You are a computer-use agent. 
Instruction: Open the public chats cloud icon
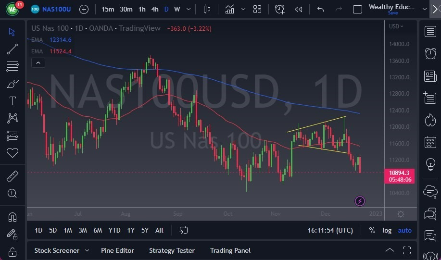(430, 191)
